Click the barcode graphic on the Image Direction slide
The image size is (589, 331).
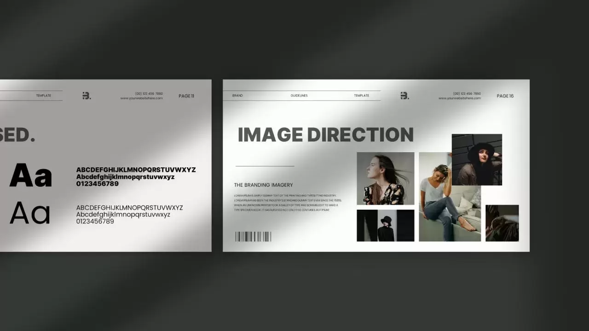point(253,237)
